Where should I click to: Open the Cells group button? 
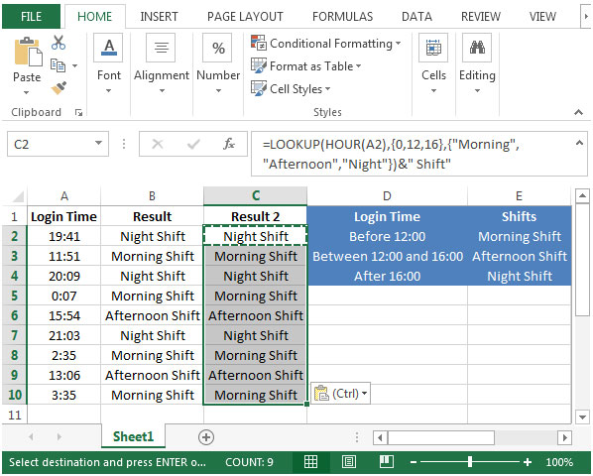coord(433,48)
